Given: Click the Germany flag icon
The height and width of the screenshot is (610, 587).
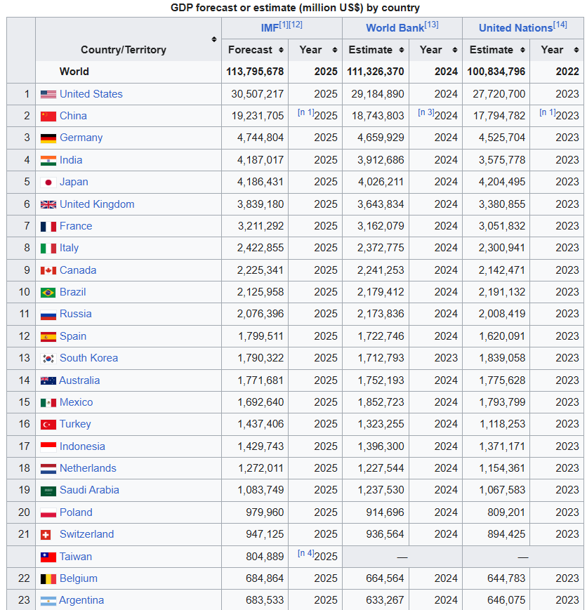Looking at the screenshot, I should point(48,138).
